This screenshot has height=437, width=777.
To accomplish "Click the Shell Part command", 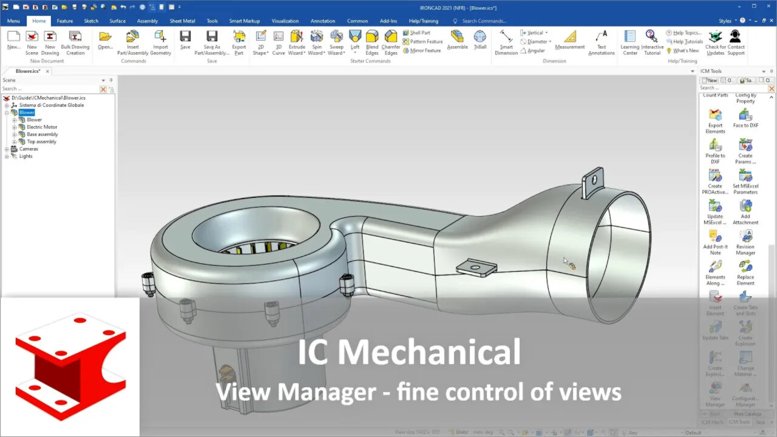I will (419, 33).
